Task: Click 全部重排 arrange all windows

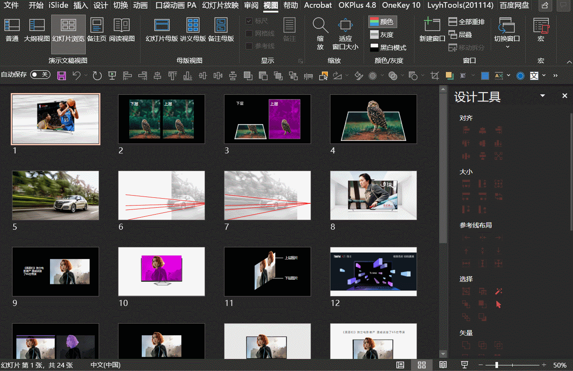Action: pyautogui.click(x=467, y=22)
